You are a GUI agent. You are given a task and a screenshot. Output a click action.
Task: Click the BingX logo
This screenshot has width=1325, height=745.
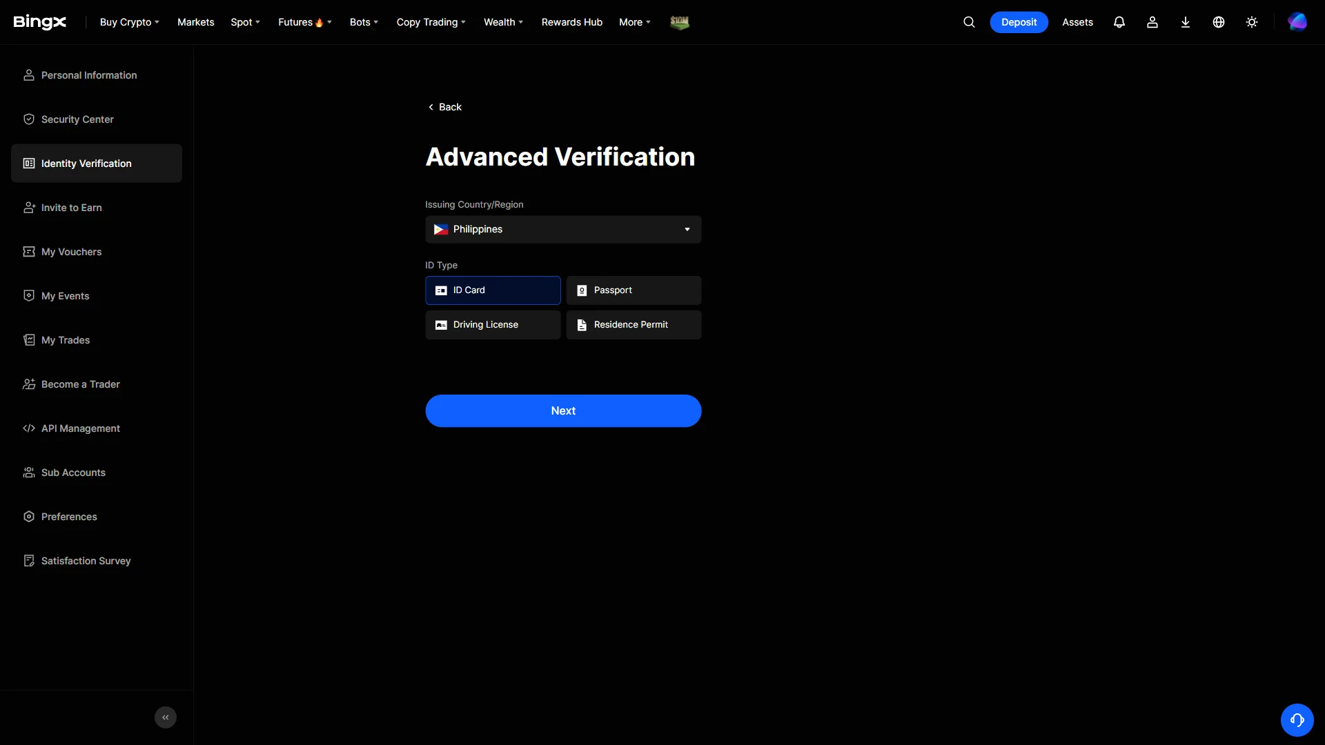(x=40, y=22)
